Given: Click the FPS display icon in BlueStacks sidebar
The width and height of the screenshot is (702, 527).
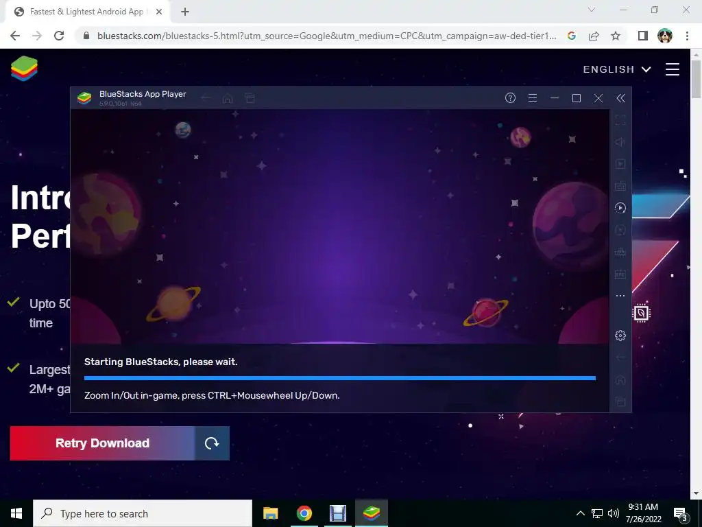Looking at the screenshot, I should [620, 274].
